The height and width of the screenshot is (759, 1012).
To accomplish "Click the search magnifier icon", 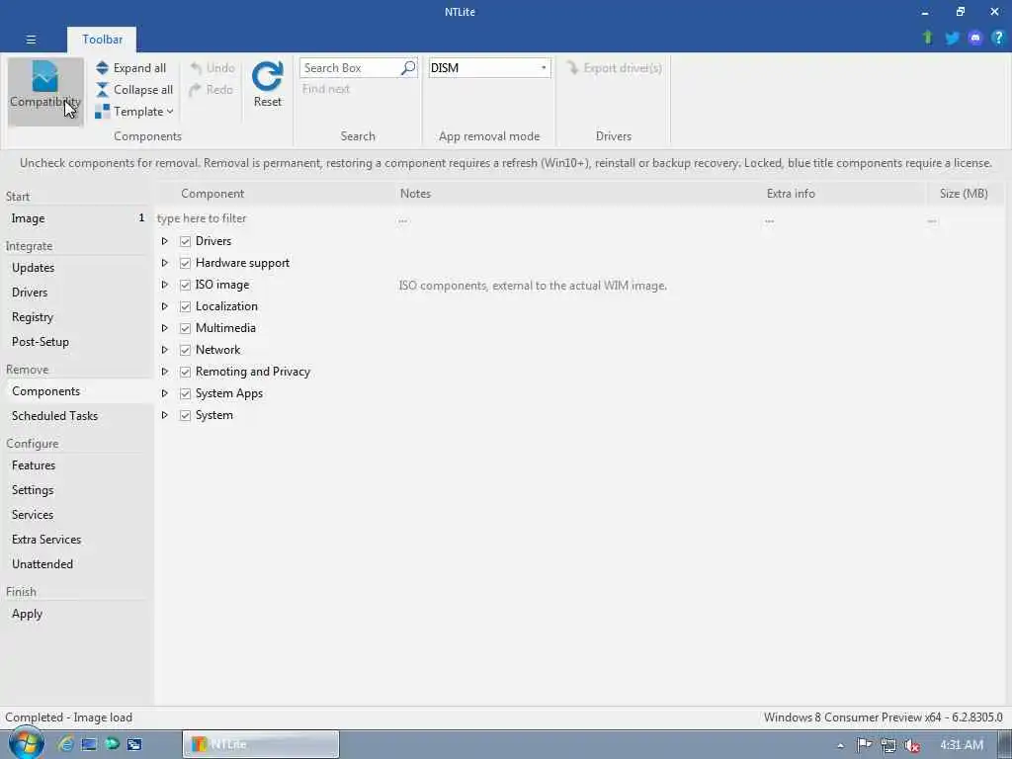I will 408,68.
